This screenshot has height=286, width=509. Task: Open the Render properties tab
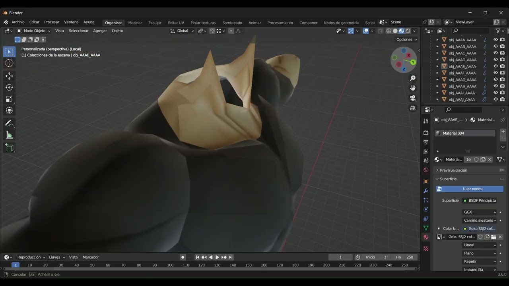(426, 132)
